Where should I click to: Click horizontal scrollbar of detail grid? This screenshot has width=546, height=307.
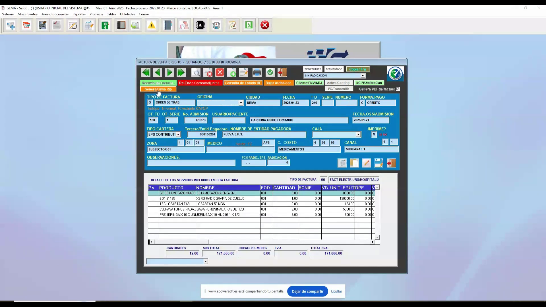click(x=262, y=242)
